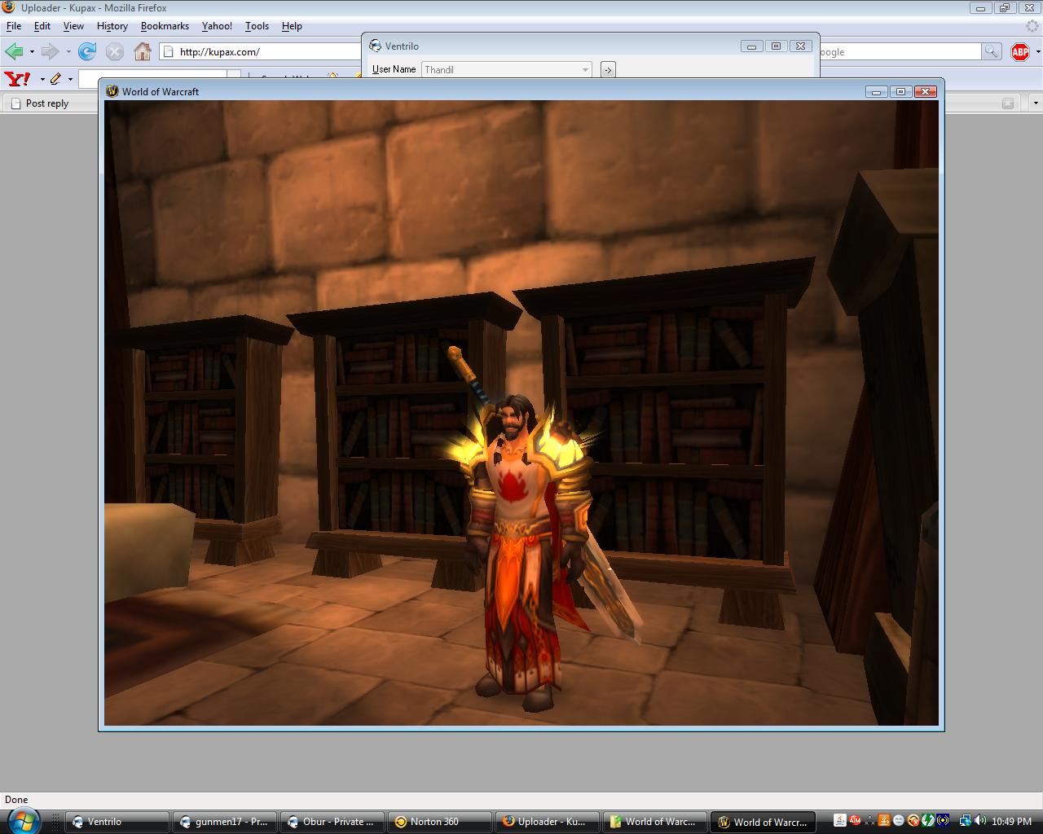Open Norton 360 from the taskbar
The width and height of the screenshot is (1043, 834).
coord(440,822)
